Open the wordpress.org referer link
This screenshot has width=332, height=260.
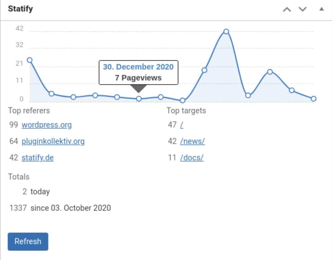(x=46, y=125)
